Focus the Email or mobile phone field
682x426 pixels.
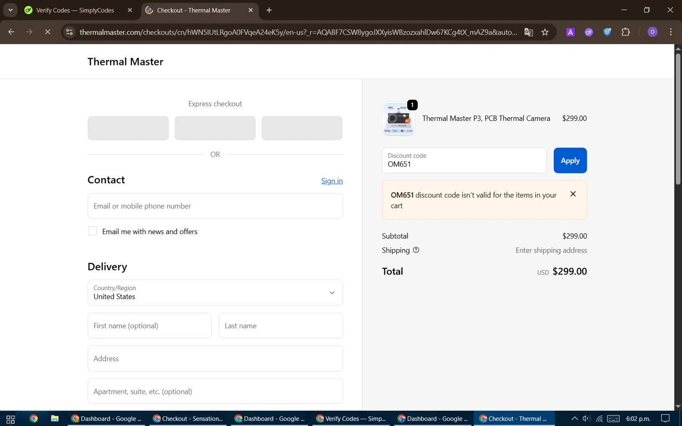point(215,206)
